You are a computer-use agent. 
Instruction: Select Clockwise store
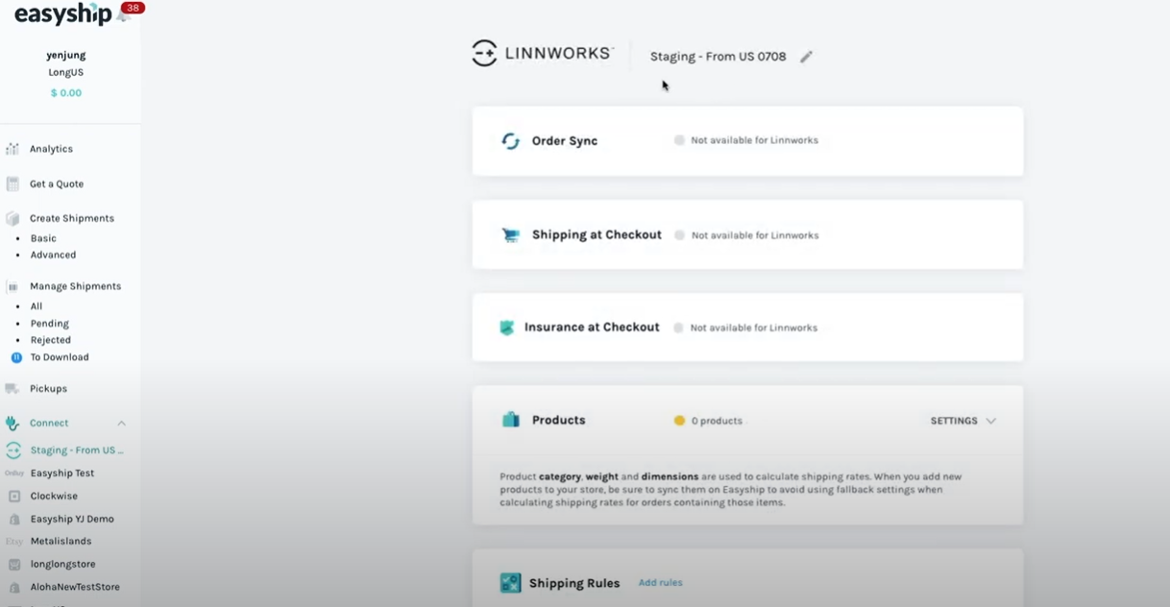click(x=54, y=497)
